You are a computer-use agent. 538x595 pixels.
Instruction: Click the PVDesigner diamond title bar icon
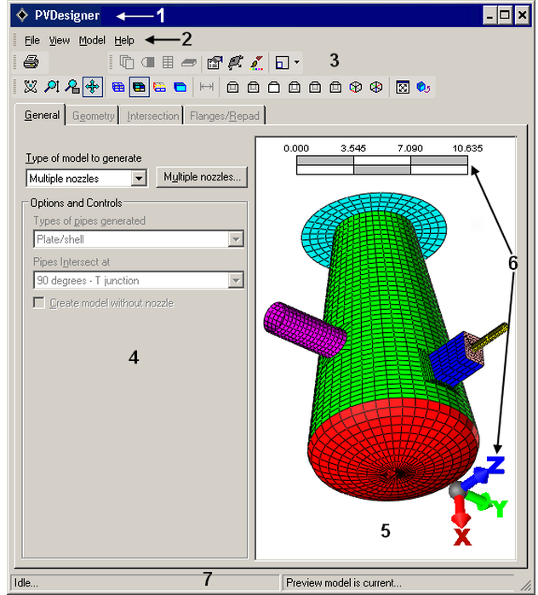pyautogui.click(x=22, y=15)
